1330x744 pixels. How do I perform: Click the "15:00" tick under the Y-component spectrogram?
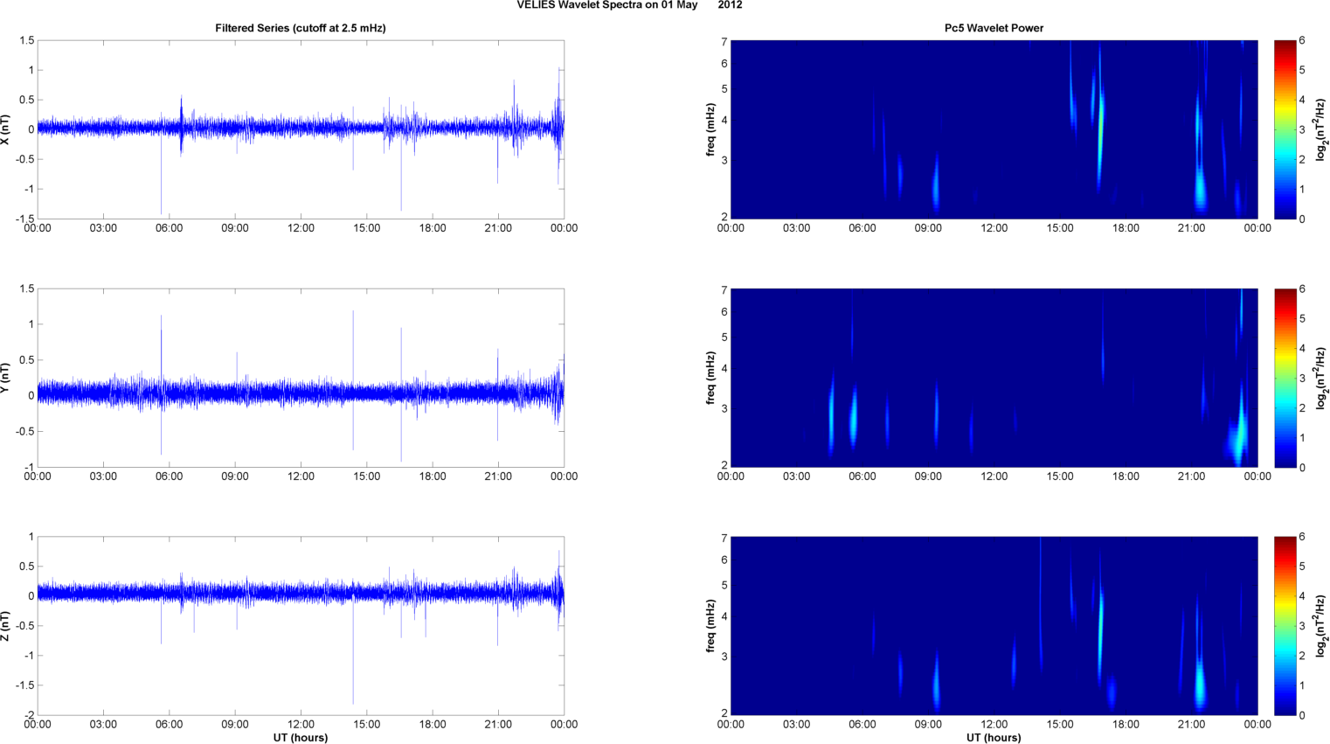click(x=1060, y=476)
